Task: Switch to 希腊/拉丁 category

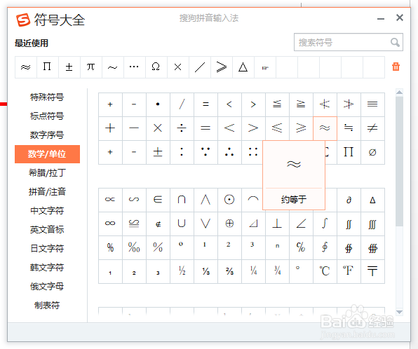Action: click(x=47, y=173)
